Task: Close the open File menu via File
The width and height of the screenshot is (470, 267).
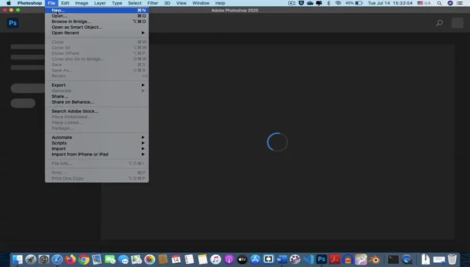Action: coord(51,3)
